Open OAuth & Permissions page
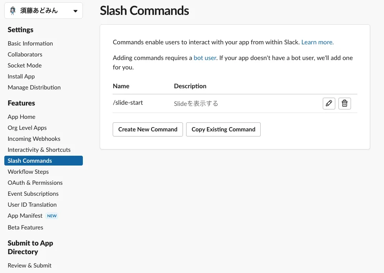Viewport: 384px width, 273px height. point(35,183)
